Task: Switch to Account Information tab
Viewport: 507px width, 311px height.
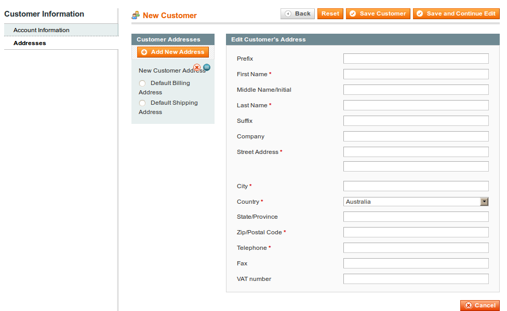Action: 42,30
